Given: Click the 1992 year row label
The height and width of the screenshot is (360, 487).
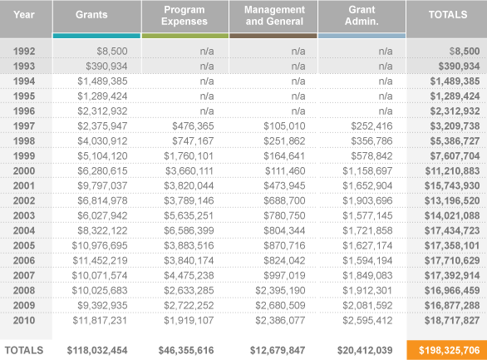Looking at the screenshot, I should 24,52.
